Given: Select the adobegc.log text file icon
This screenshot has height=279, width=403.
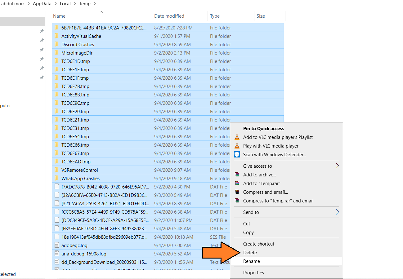Looking at the screenshot, I should (x=56, y=245).
